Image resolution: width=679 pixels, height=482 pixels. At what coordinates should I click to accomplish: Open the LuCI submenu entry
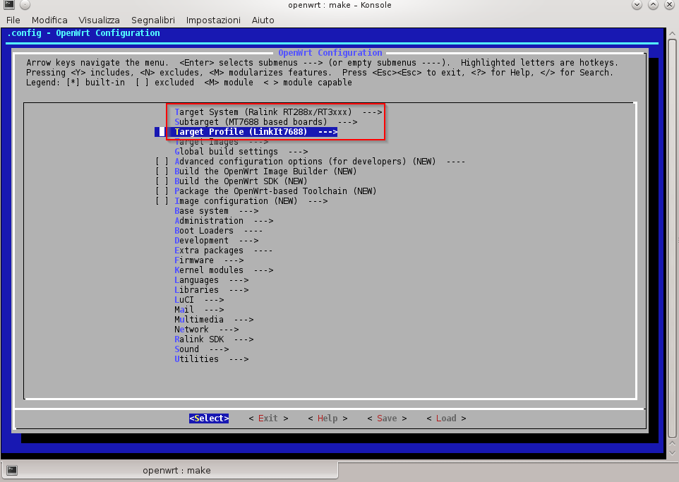(198, 300)
